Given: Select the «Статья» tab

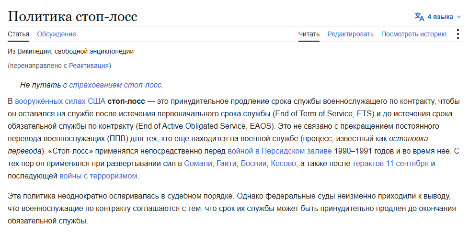Looking at the screenshot, I should pyautogui.click(x=18, y=34).
